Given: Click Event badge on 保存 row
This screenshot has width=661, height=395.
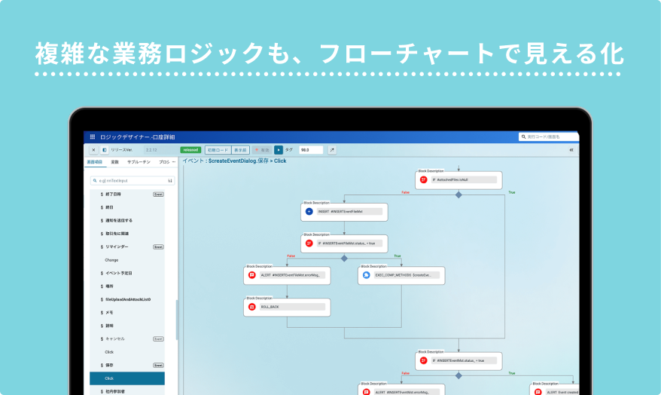Looking at the screenshot, I should click(x=158, y=366).
